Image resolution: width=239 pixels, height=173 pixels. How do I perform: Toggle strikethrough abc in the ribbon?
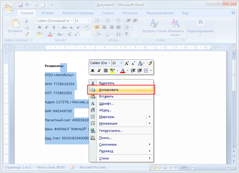pyautogui.click(x=64, y=27)
